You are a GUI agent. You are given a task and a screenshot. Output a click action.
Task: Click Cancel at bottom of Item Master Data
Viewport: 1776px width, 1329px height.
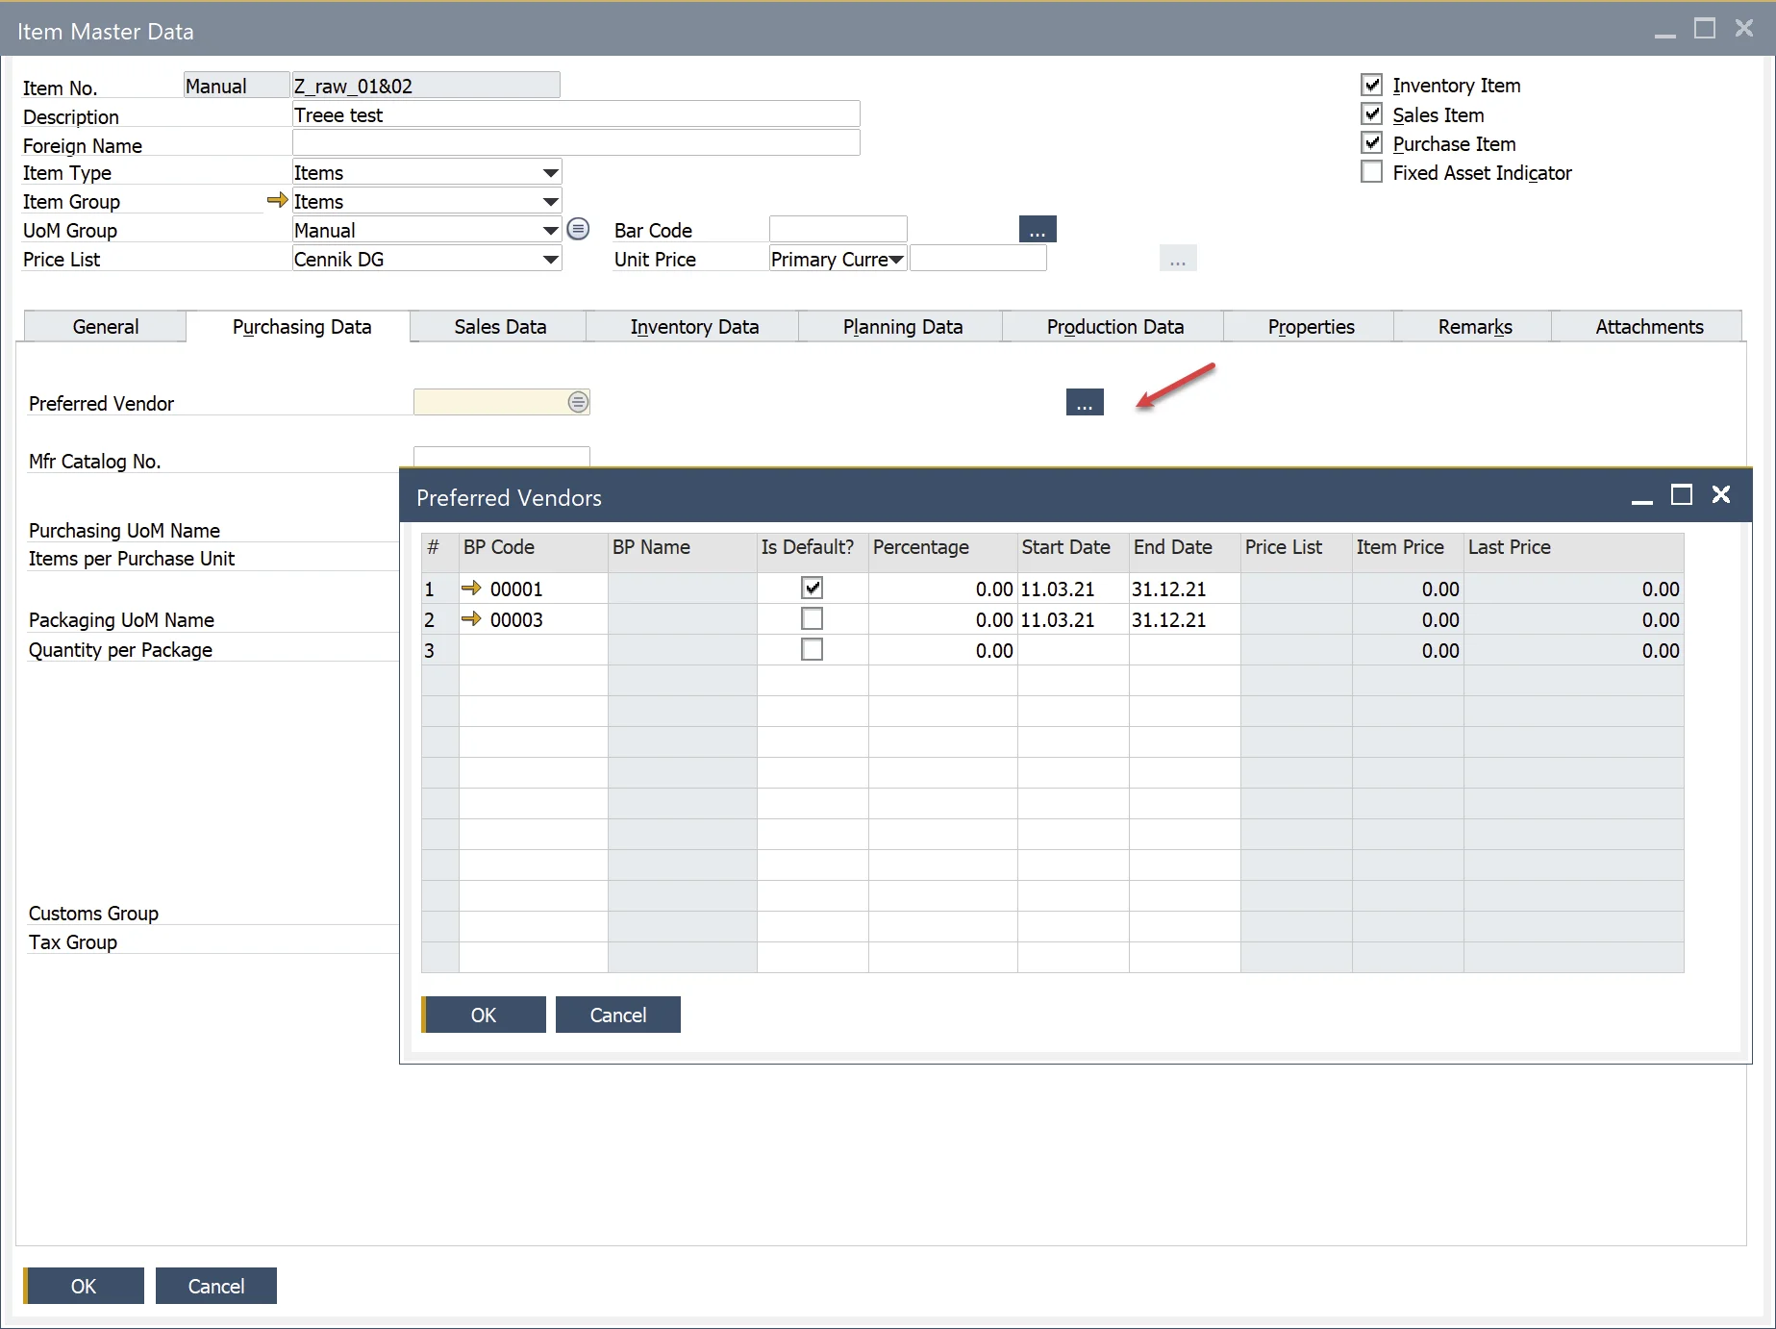(x=215, y=1286)
